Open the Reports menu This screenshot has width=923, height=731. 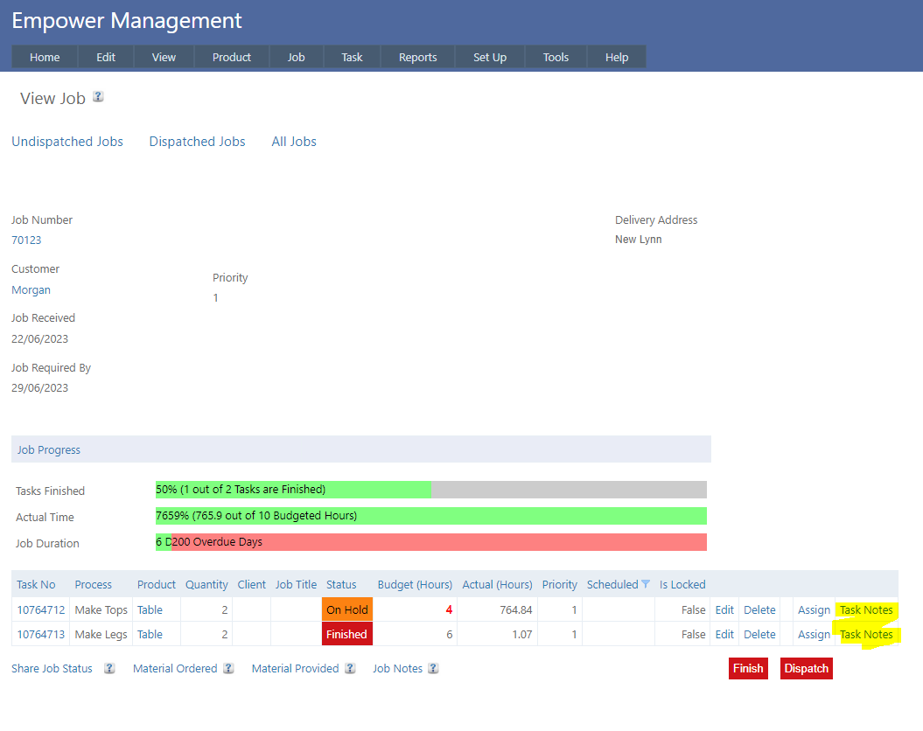pyautogui.click(x=417, y=57)
